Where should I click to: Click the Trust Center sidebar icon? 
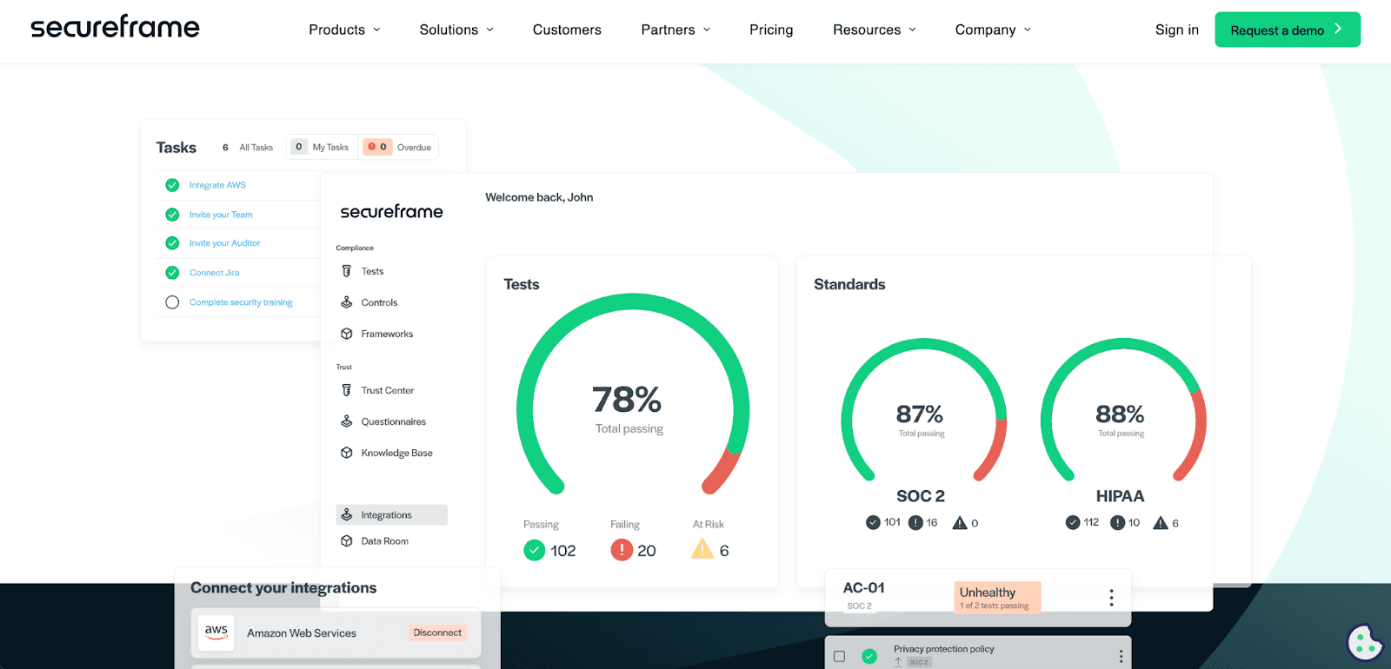[x=346, y=390]
